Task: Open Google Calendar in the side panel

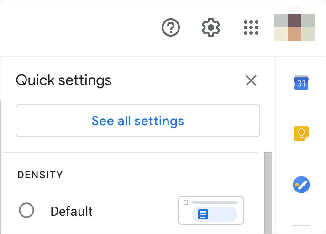Action: coord(301,83)
